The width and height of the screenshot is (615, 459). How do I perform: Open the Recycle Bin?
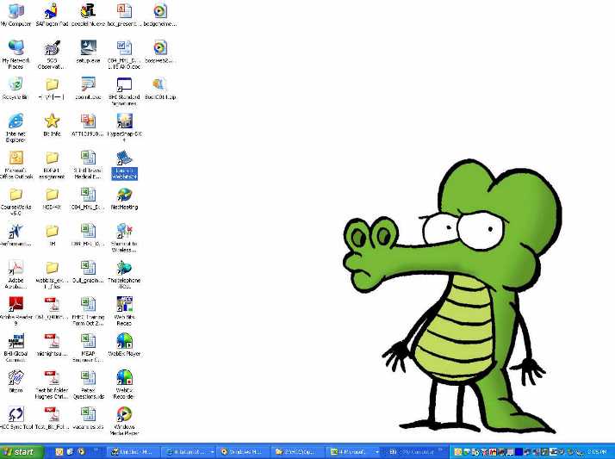click(16, 88)
